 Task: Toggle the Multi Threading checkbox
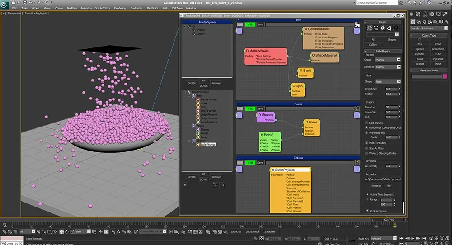coord(367,143)
